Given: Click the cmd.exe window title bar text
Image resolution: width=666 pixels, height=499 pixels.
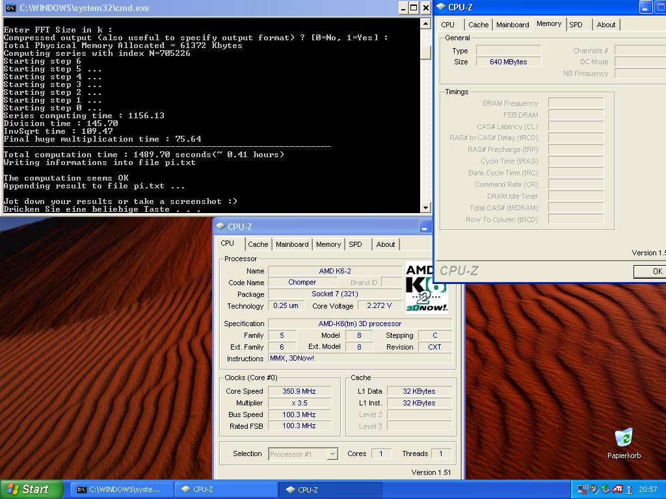Looking at the screenshot, I should tap(84, 8).
